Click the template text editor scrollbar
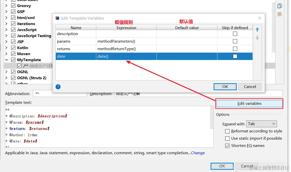Image resolution: width=291 pixels, height=172 pixels. tap(212, 117)
